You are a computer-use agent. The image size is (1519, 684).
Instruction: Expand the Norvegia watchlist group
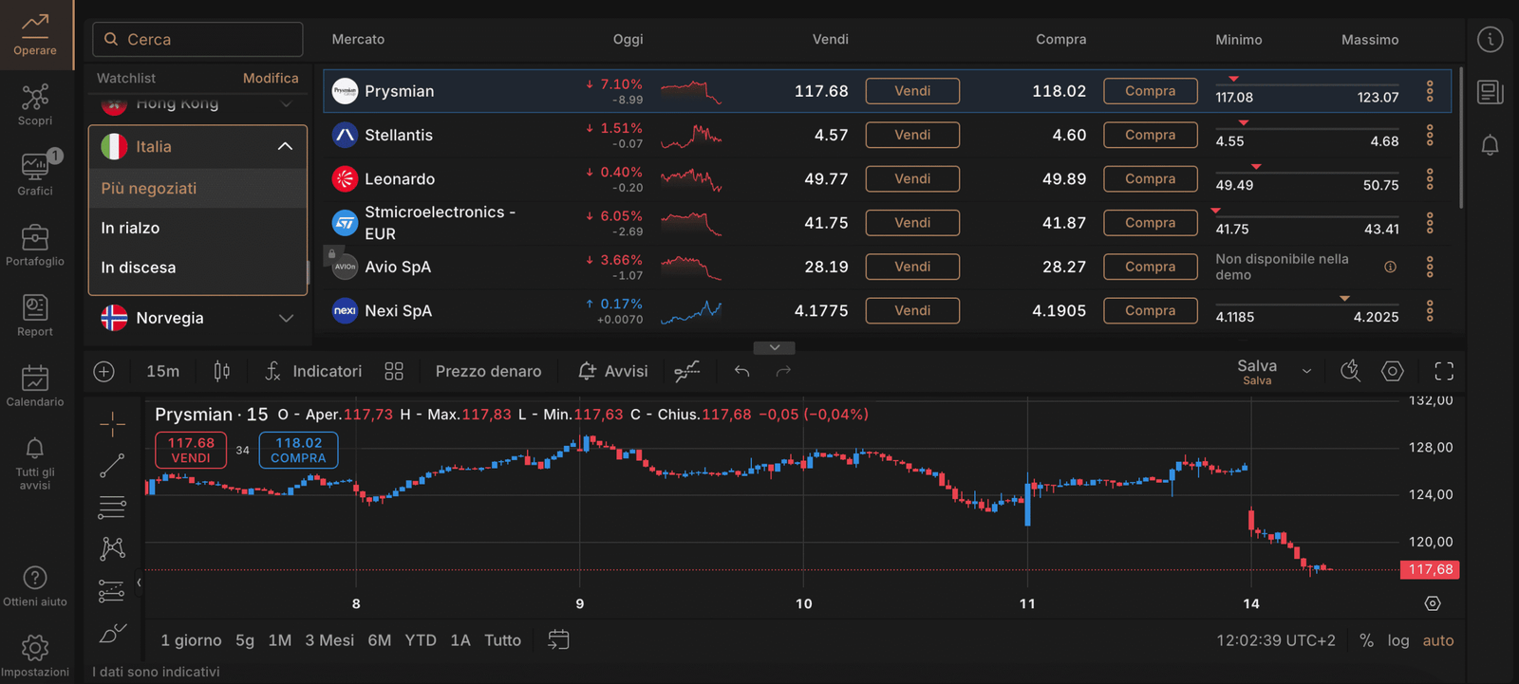[x=286, y=319]
